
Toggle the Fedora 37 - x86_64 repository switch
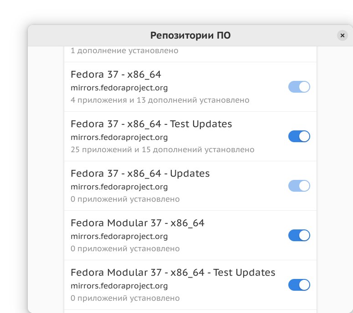coord(299,87)
